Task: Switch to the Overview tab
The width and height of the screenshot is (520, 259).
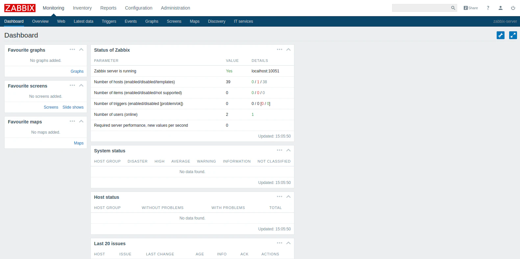Action: point(40,21)
